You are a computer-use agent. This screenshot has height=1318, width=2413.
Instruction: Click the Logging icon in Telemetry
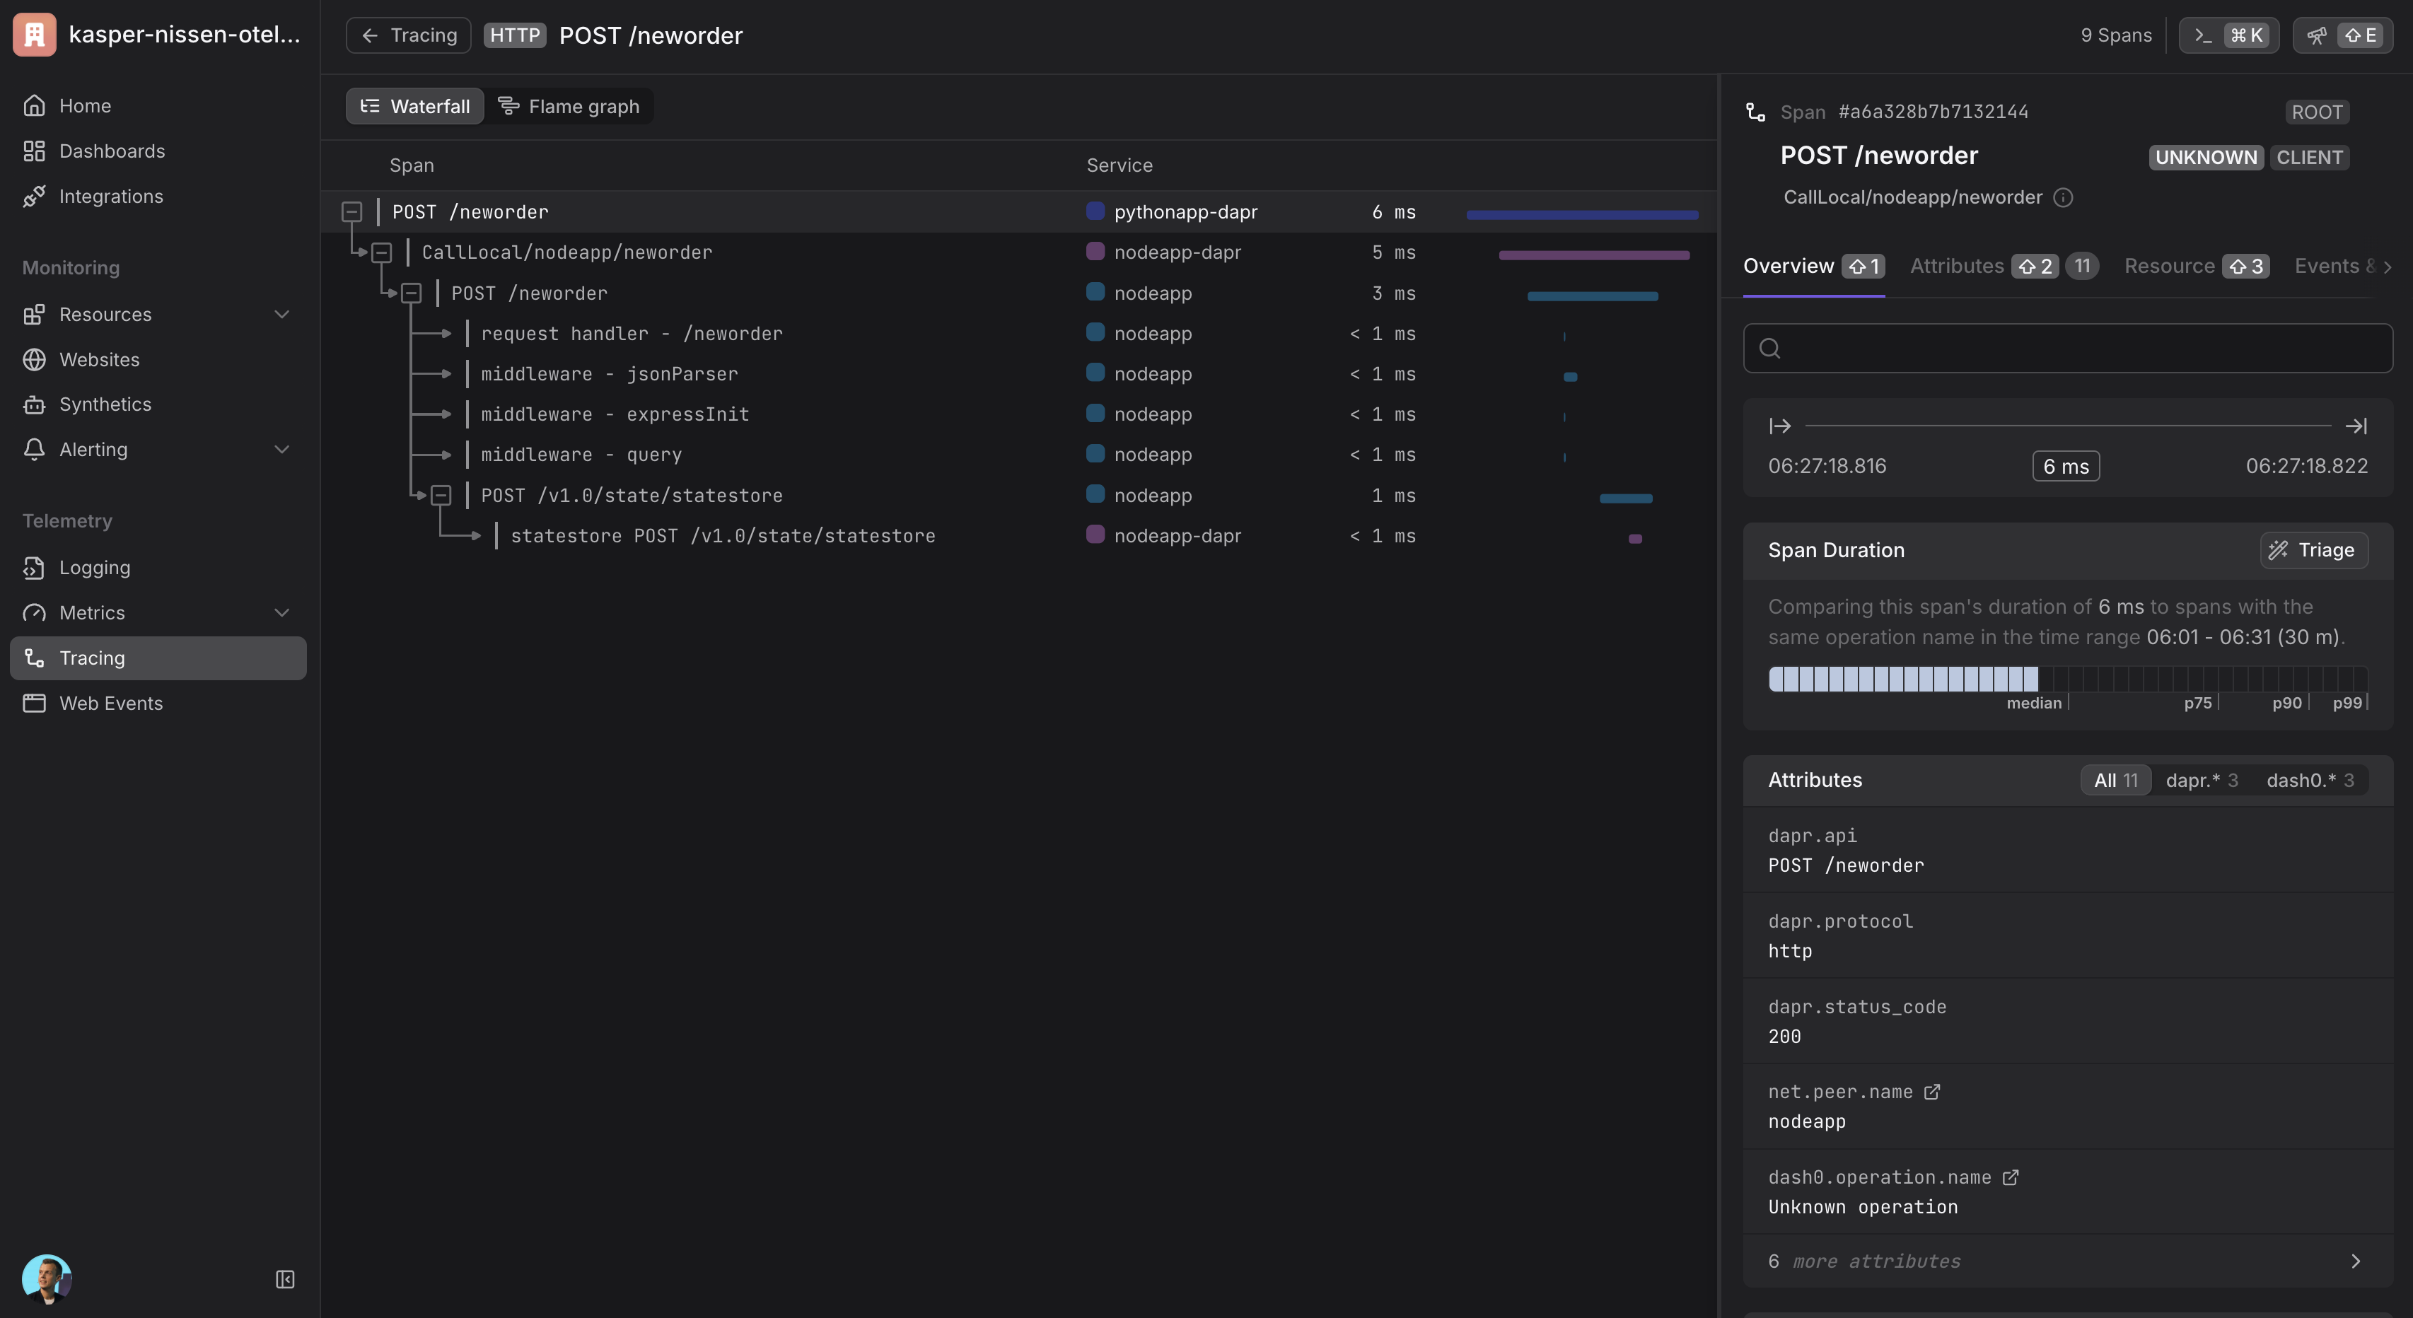point(35,568)
